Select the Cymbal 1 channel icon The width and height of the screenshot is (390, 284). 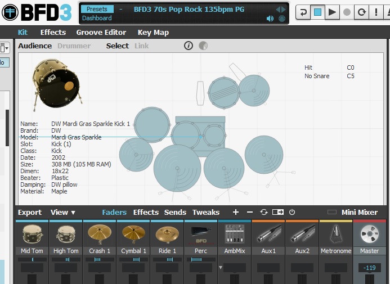(x=133, y=235)
